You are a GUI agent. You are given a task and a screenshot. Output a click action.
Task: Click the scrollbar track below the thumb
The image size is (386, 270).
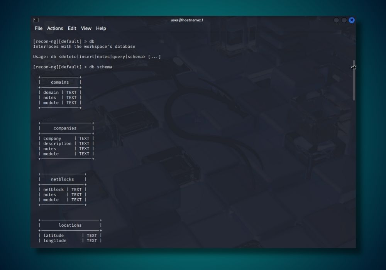[354, 174]
